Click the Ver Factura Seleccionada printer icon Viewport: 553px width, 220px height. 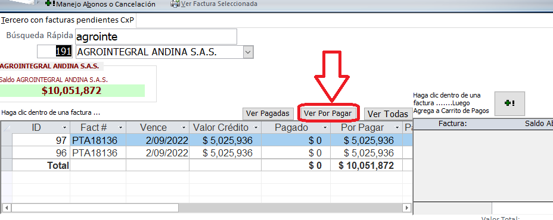click(x=175, y=4)
